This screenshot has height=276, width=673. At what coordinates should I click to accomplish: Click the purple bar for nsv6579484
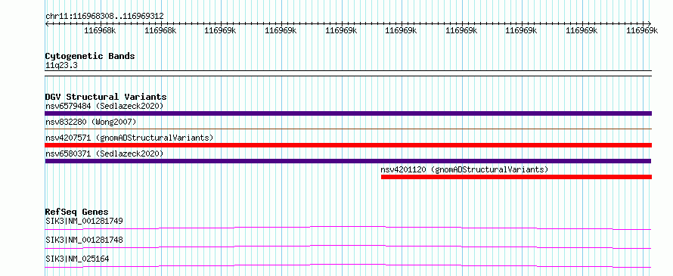click(x=348, y=113)
